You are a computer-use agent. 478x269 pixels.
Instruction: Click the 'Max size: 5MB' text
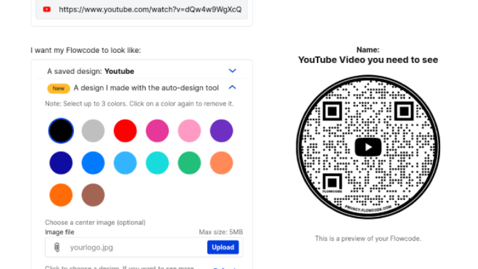coord(221,232)
